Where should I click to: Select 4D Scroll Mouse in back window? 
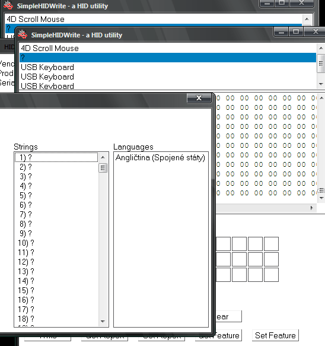[153, 19]
